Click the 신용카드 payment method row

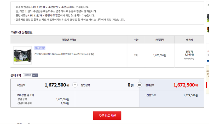(x=172, y=95)
